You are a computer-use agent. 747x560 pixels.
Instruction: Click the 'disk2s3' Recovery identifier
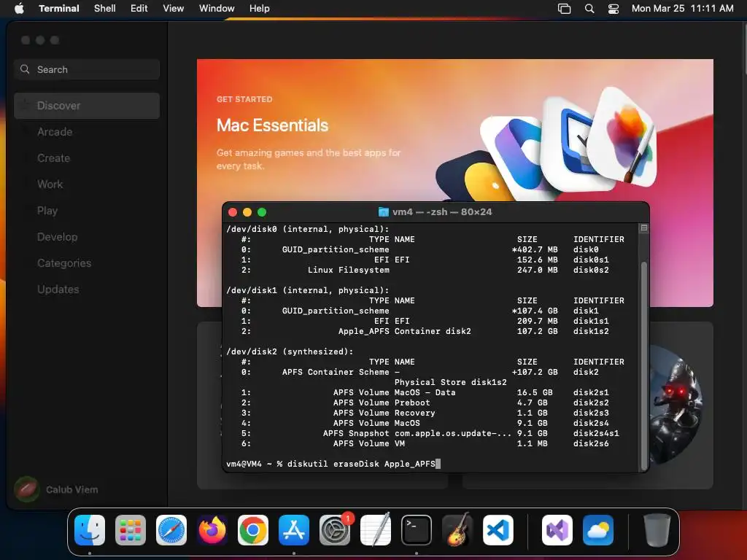coord(591,413)
